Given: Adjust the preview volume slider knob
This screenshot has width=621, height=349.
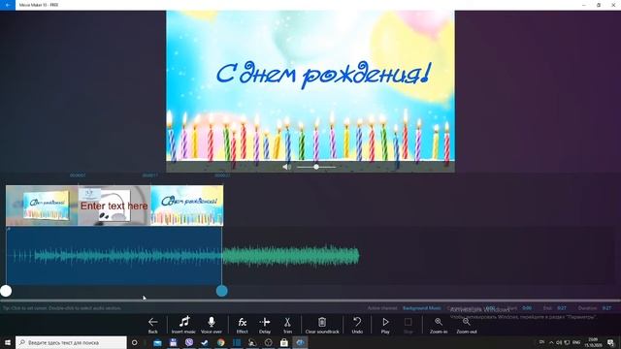Looking at the screenshot, I should [316, 167].
